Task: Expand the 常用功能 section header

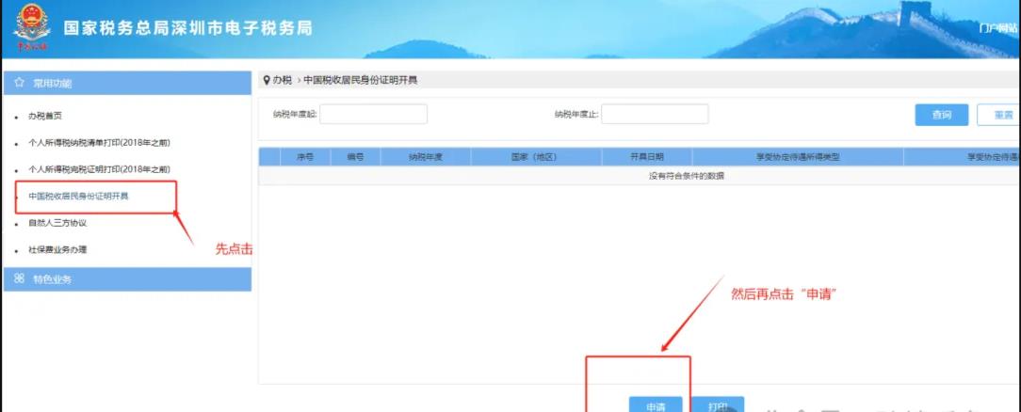Action: [x=127, y=84]
